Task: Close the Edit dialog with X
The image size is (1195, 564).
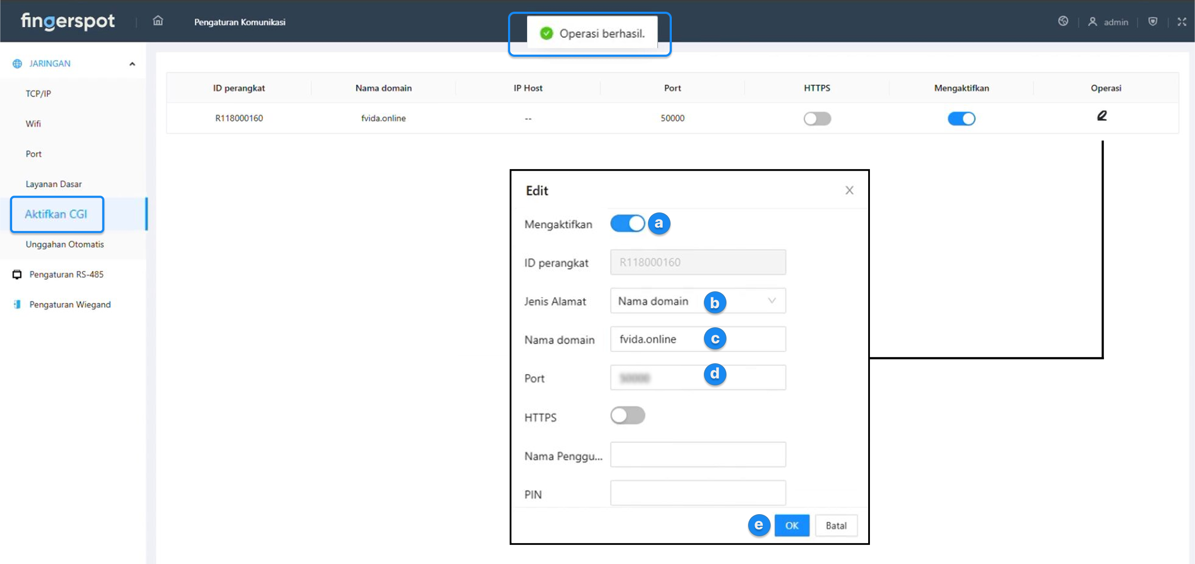Action: tap(849, 190)
